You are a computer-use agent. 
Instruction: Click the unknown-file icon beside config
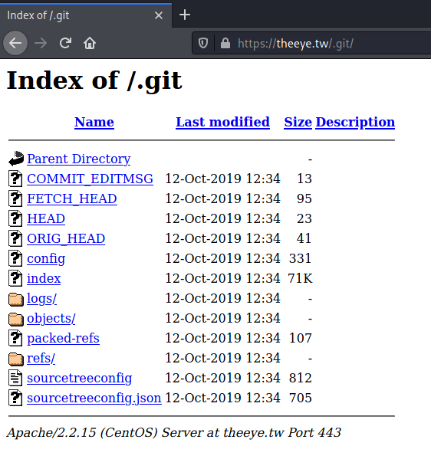click(15, 258)
